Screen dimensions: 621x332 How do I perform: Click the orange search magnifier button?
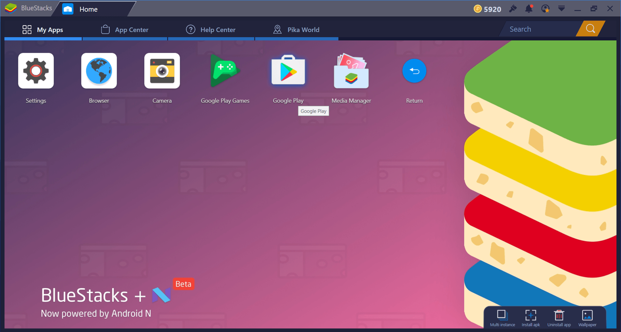tap(591, 29)
